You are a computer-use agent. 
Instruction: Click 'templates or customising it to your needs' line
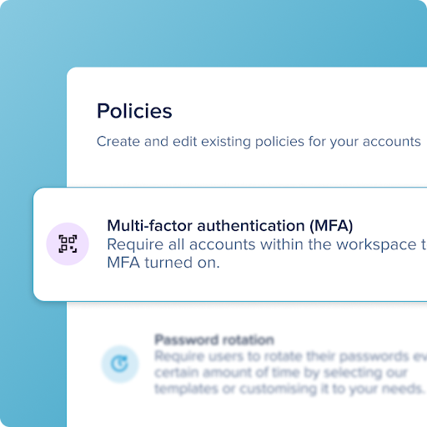click(x=289, y=389)
